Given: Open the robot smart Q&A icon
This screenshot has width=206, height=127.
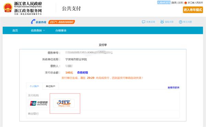Looking at the screenshot, I should coord(162,22).
